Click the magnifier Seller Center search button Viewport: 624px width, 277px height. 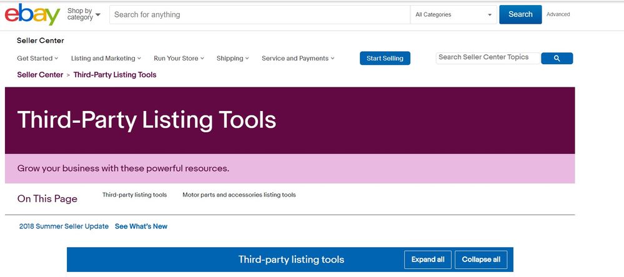(557, 59)
